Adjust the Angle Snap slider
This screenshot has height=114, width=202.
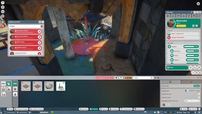[191, 91]
